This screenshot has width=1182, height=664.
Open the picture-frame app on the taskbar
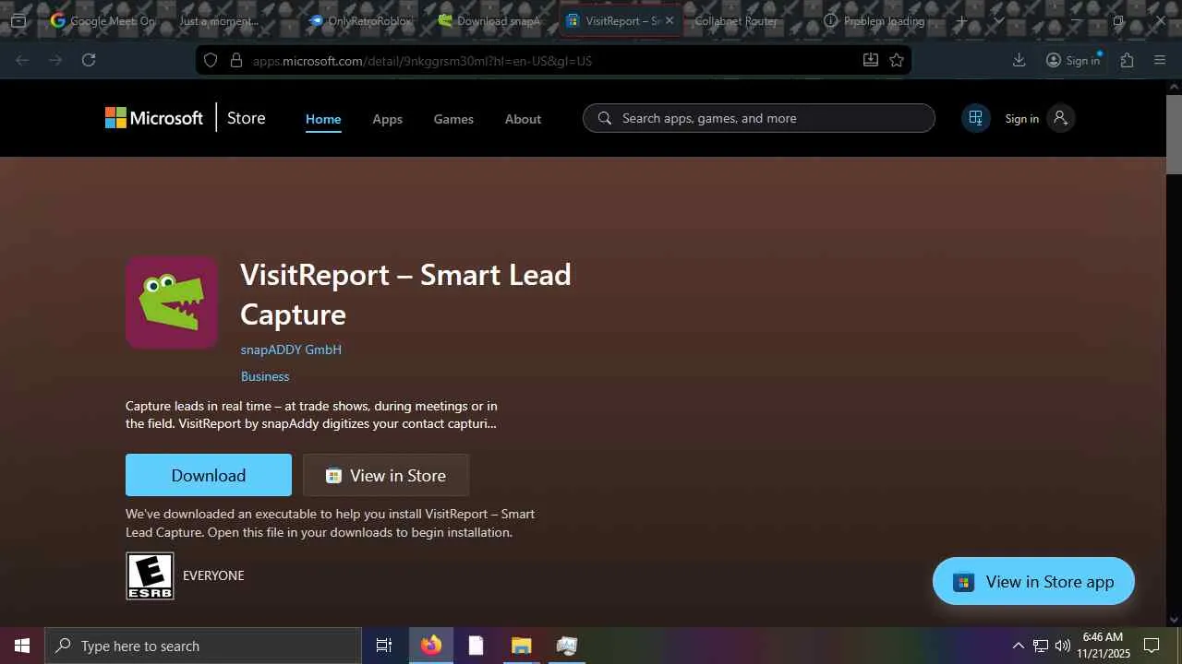566,646
